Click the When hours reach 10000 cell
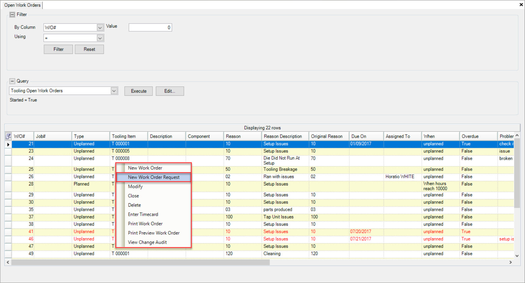The width and height of the screenshot is (525, 283). click(441, 186)
